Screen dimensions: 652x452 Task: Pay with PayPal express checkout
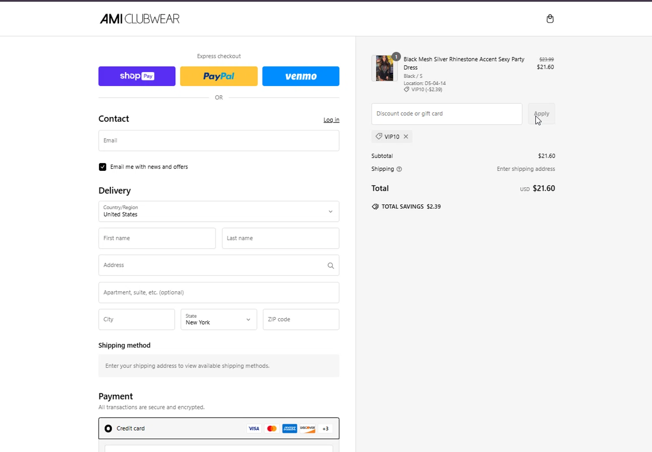point(219,76)
